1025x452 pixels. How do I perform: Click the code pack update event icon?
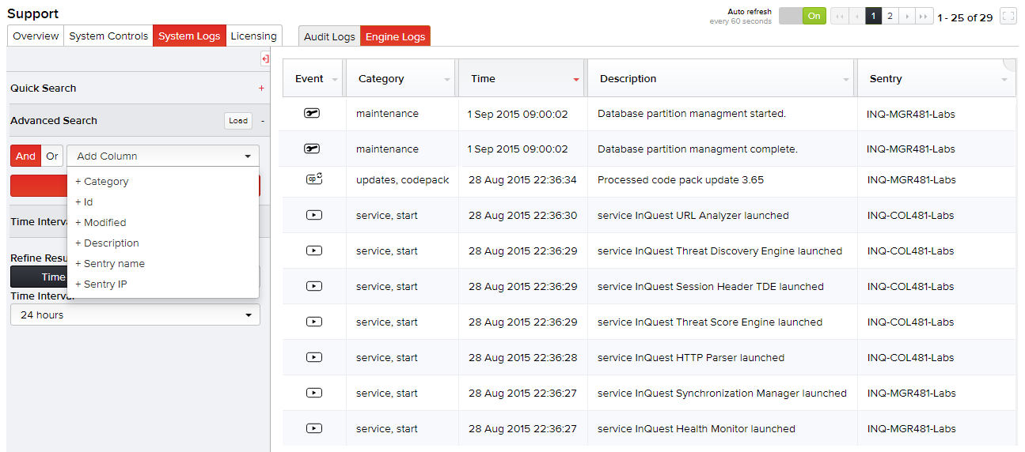313,179
